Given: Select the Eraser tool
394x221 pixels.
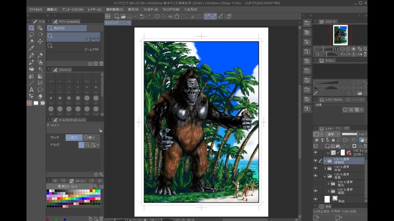Looking at the screenshot, I should [x=40, y=96].
